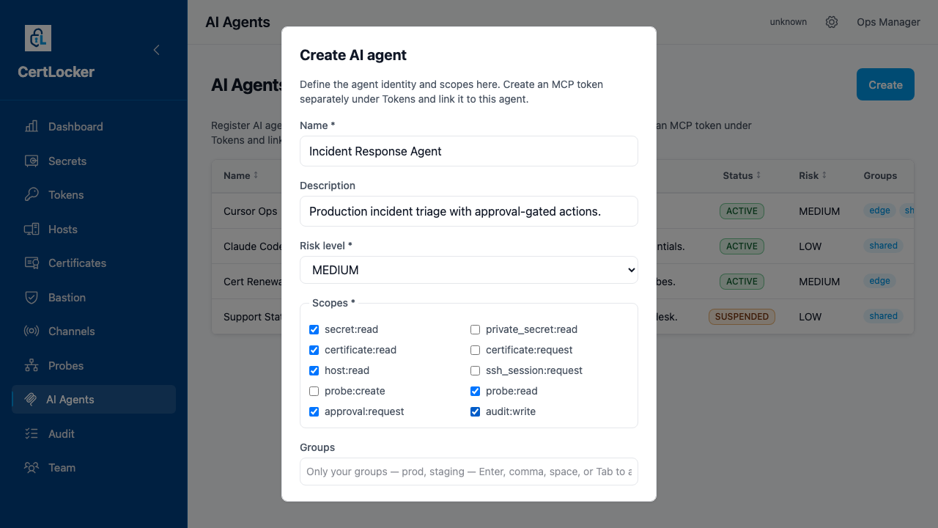Viewport: 938px width, 528px height.
Task: Click the Groups input field
Action: coord(469,472)
